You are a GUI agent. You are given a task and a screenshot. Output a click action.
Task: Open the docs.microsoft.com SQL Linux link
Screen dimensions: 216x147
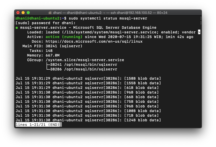coord(94,41)
